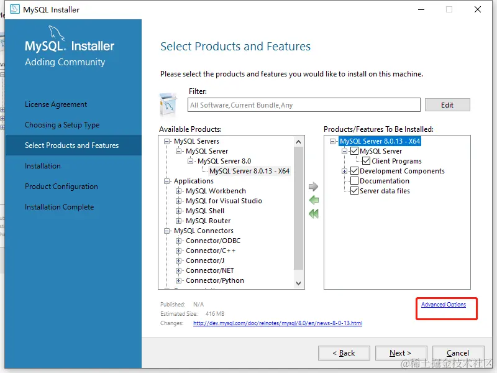The image size is (497, 373).
Task: Collapse the MySQL Server 8.0 node
Action: tap(190, 161)
